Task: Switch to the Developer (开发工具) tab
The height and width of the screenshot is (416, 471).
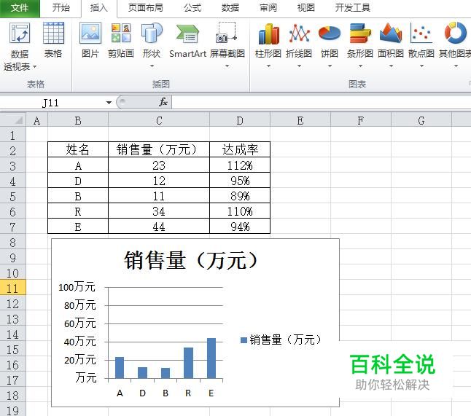Action: click(x=353, y=8)
